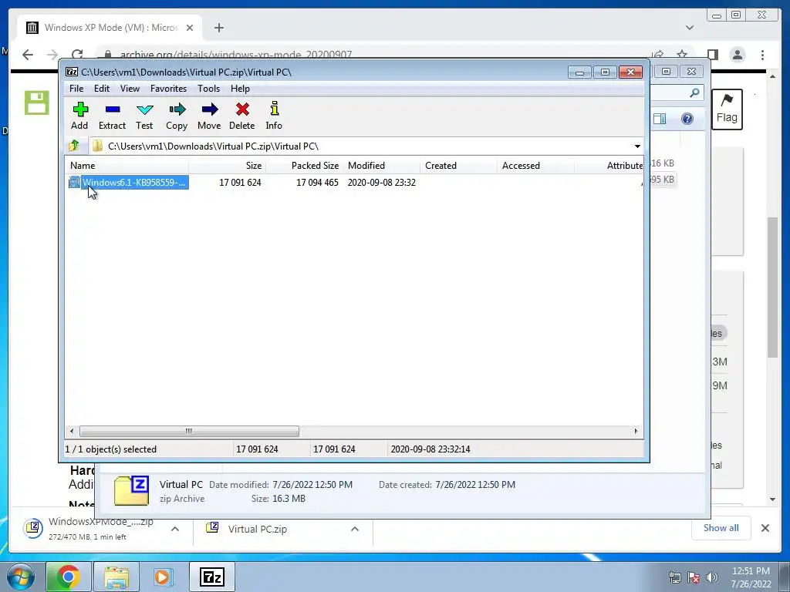The height and width of the screenshot is (592, 790).
Task: Open the Help menu
Action: point(241,89)
